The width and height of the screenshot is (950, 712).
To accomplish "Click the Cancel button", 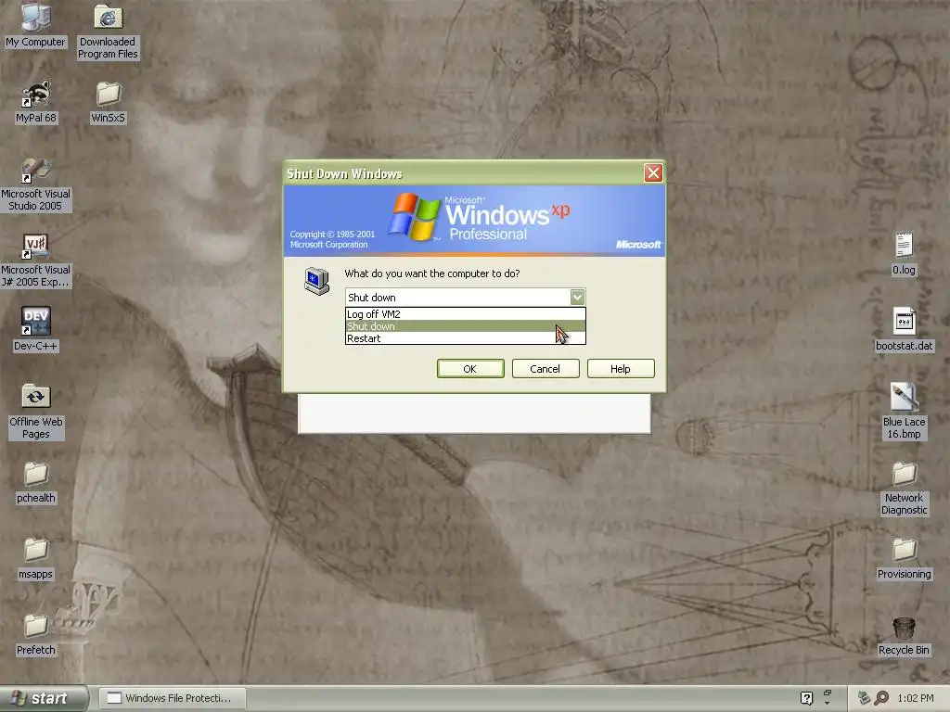I will (x=546, y=369).
